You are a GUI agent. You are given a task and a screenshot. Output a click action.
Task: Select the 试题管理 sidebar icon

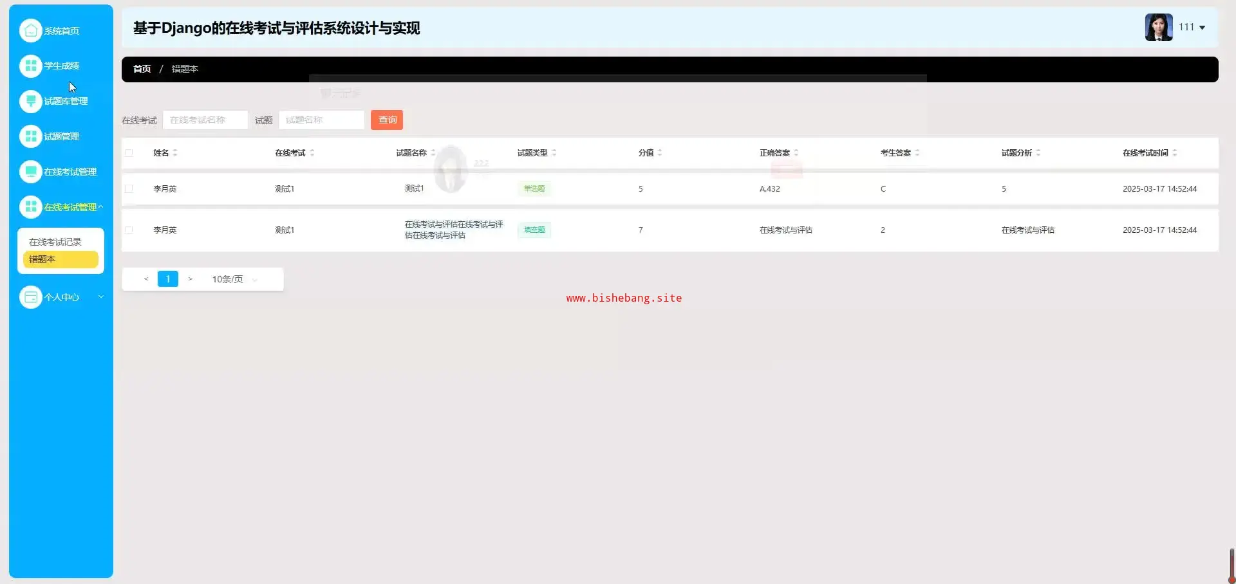click(x=30, y=136)
